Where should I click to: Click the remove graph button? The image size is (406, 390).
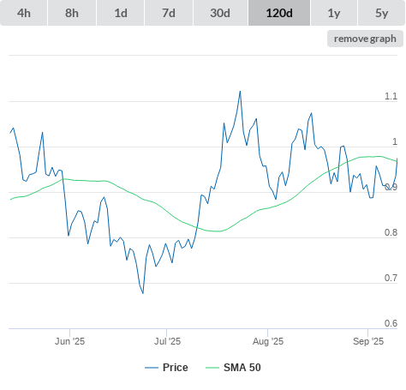click(365, 39)
